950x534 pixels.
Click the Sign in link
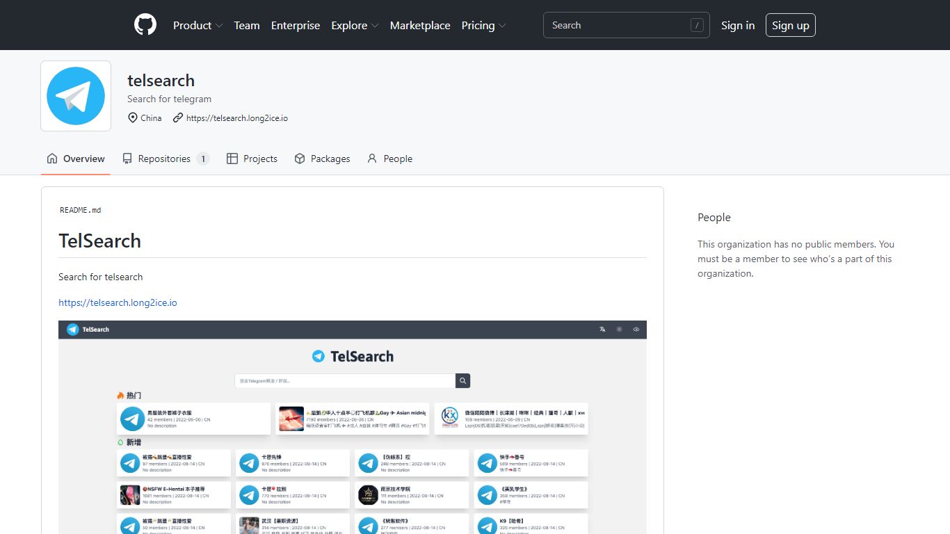coord(738,25)
